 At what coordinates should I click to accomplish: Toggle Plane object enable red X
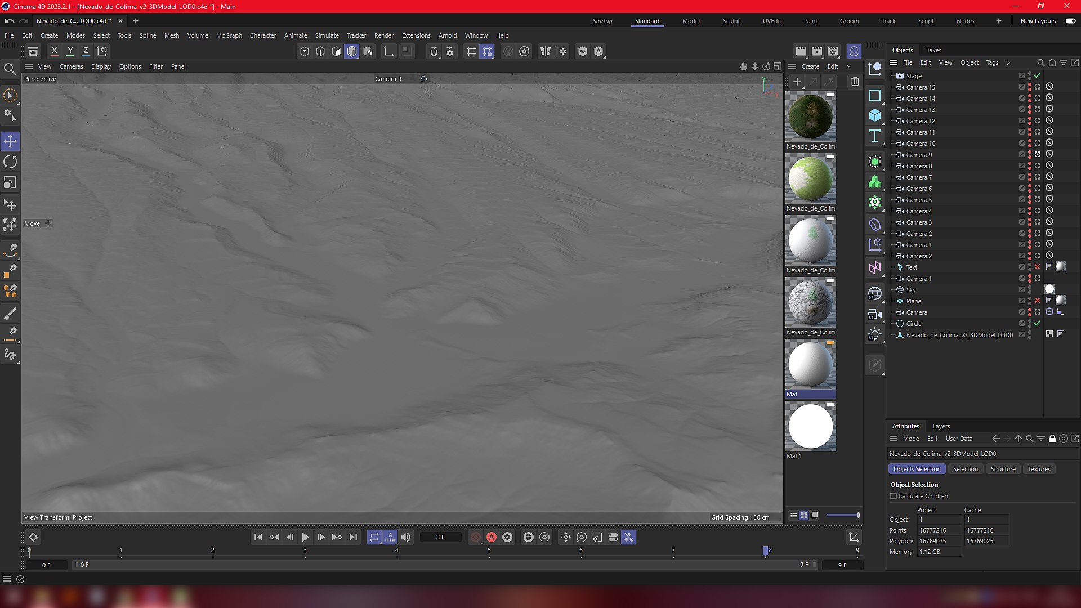1038,301
